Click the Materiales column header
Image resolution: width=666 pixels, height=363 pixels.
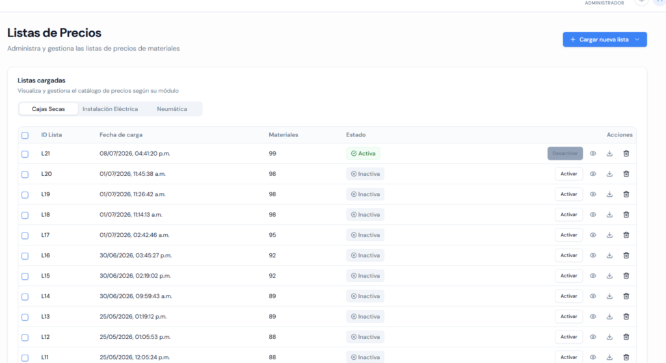tap(284, 135)
